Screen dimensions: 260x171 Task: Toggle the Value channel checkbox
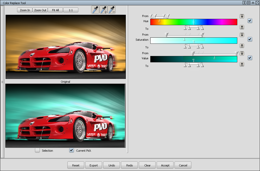point(250,58)
